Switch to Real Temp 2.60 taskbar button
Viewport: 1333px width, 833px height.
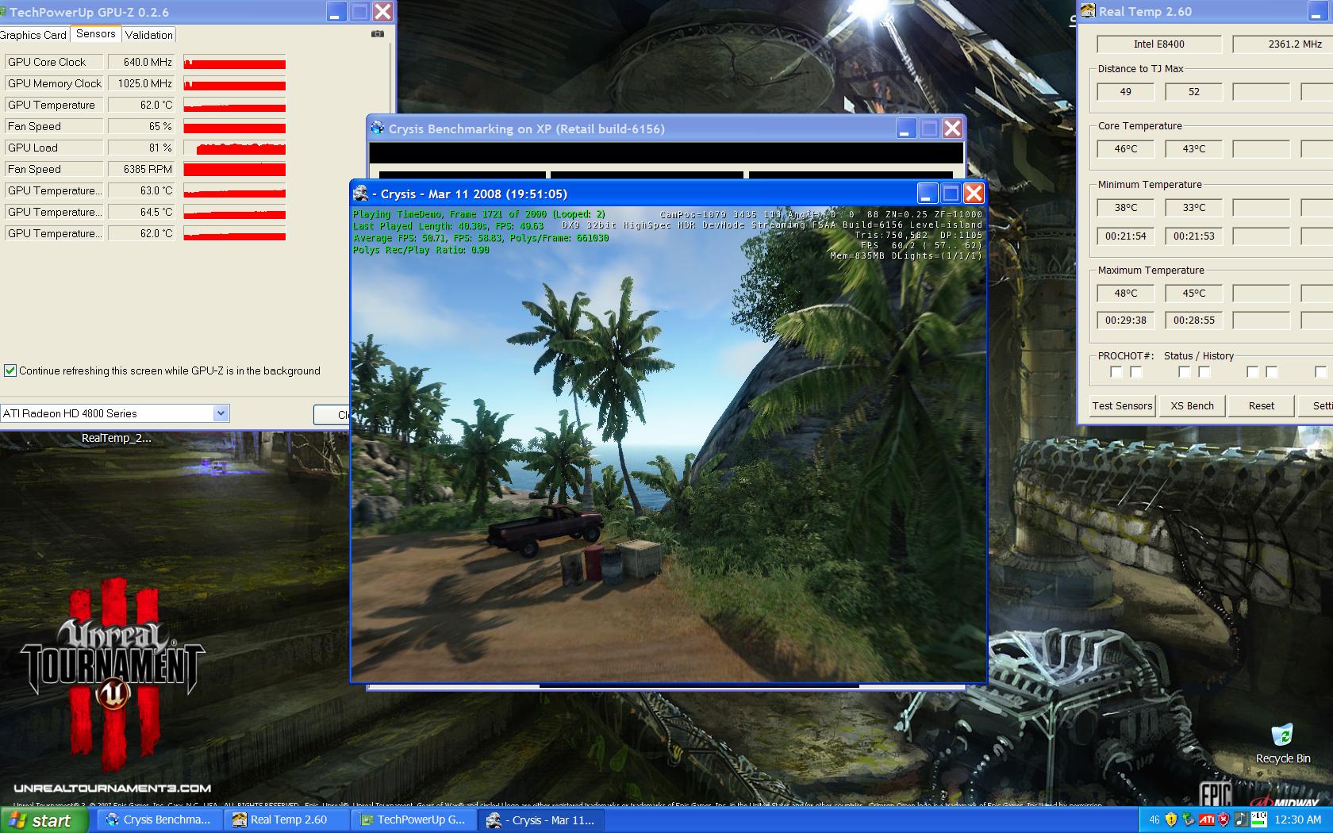point(286,820)
